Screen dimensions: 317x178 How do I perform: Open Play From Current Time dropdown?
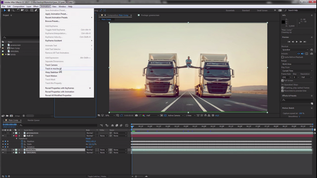tap(297, 71)
